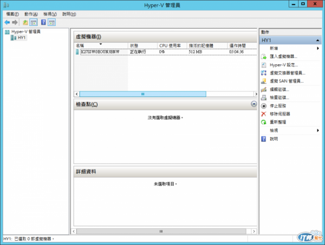Click the 檢視 entry in the Actions pane
The height and width of the screenshot is (245, 325).
coord(274,131)
